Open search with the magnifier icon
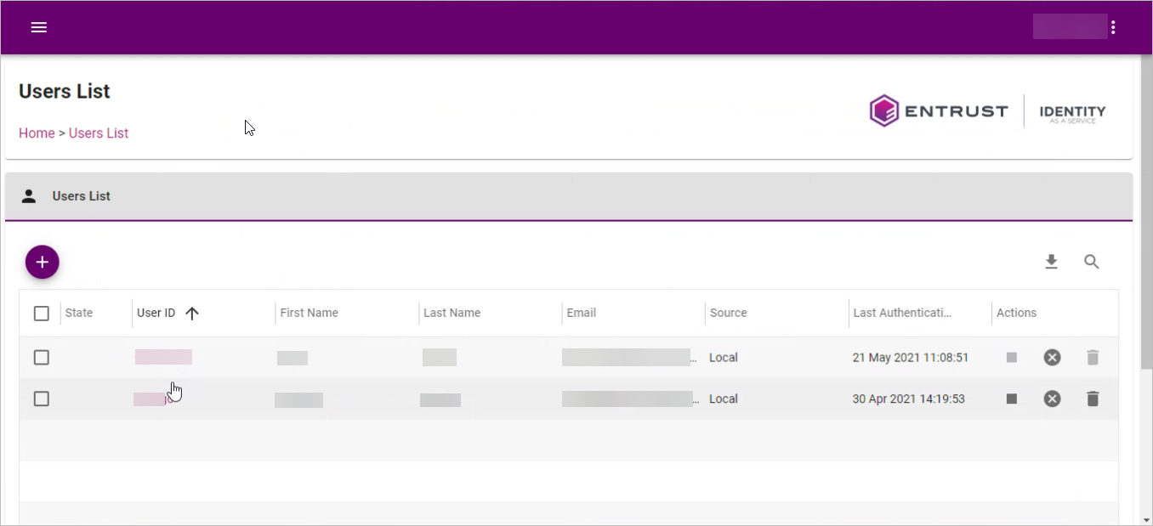 click(x=1092, y=262)
